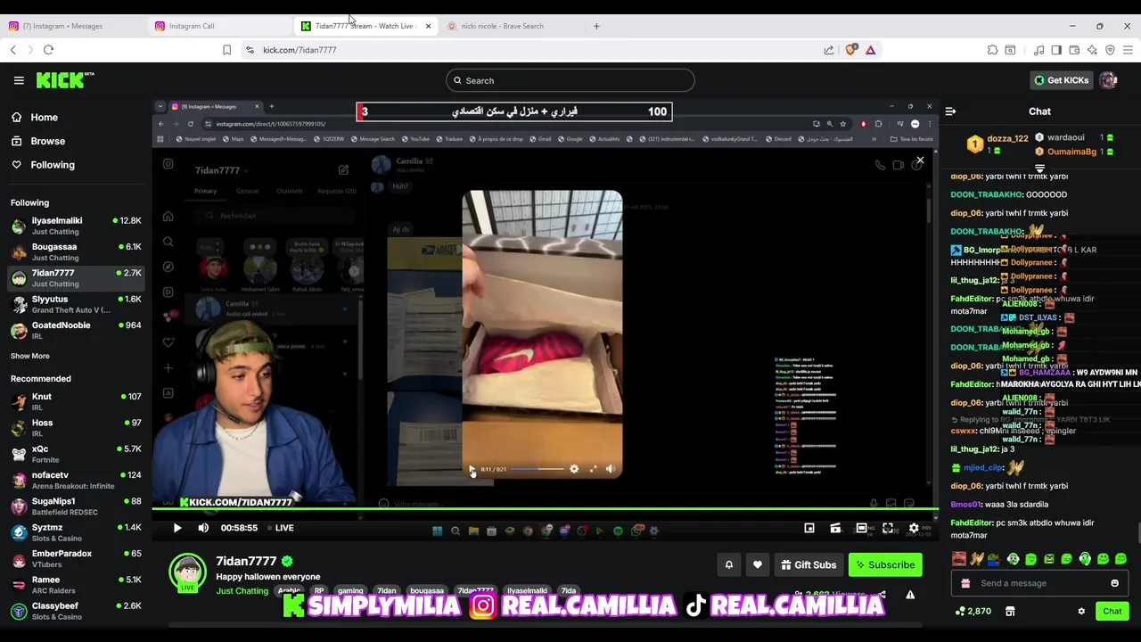Bookmark this page

(226, 50)
